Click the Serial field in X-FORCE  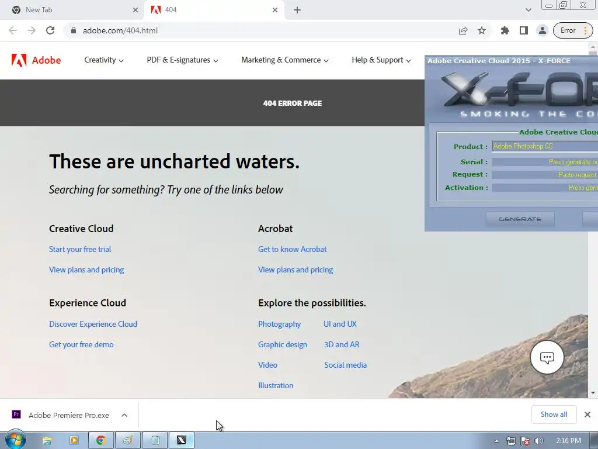pyautogui.click(x=545, y=162)
